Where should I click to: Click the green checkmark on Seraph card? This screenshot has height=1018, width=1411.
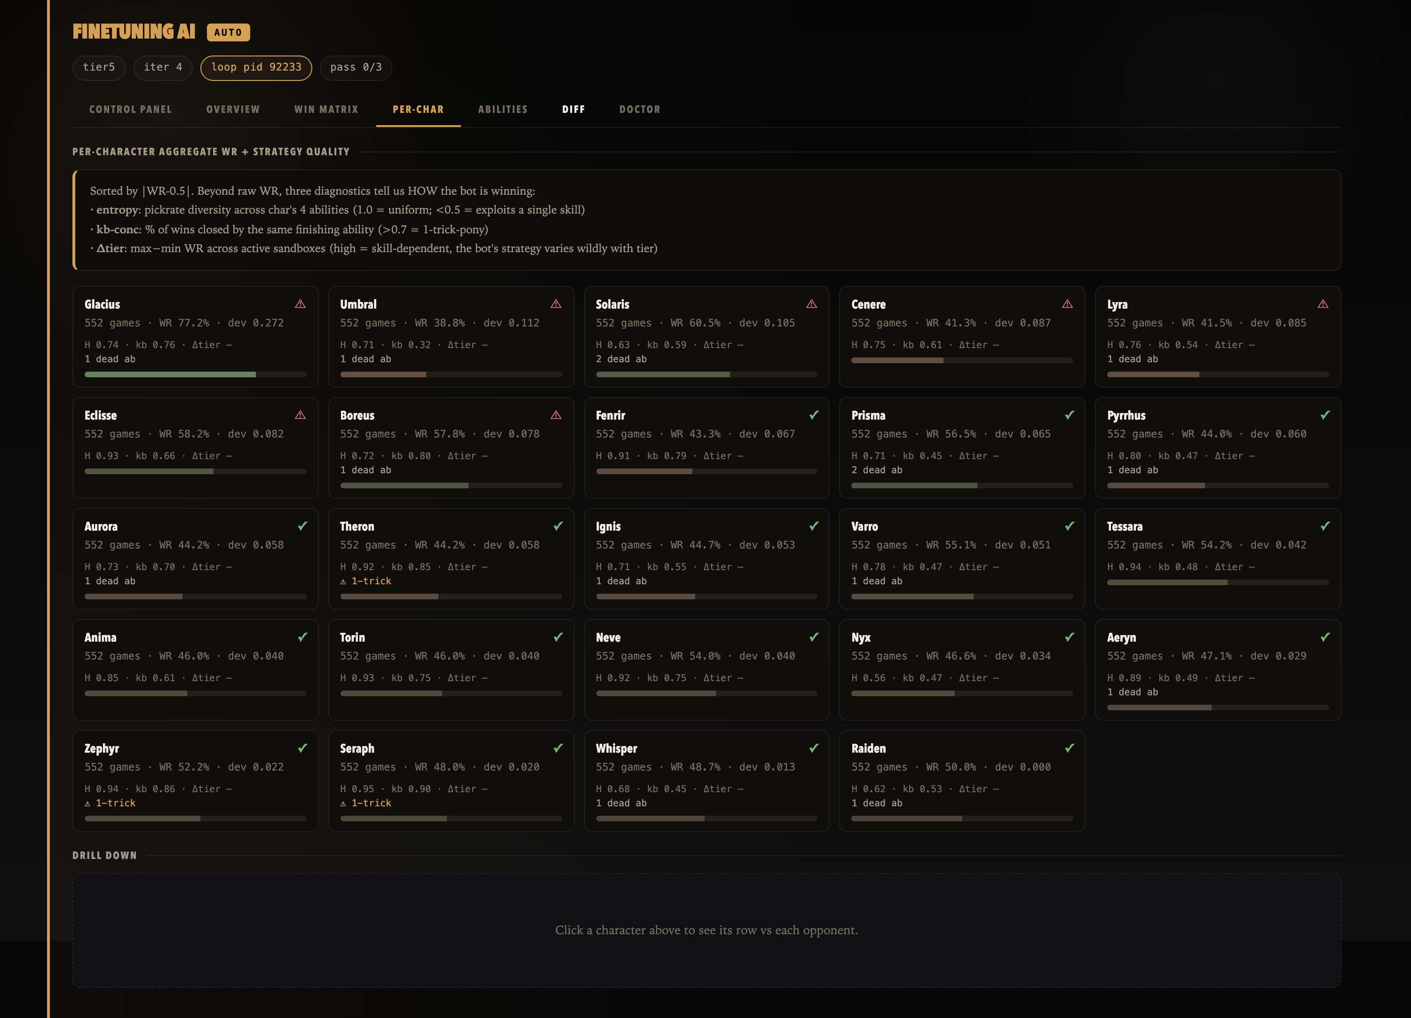pos(558,748)
